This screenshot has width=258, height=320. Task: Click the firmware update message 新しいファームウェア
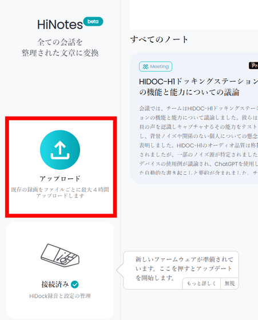(184, 269)
